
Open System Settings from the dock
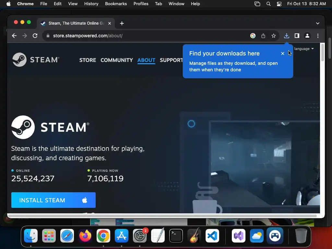(x=140, y=236)
